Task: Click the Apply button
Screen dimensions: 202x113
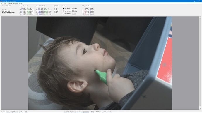Action: (110, 112)
